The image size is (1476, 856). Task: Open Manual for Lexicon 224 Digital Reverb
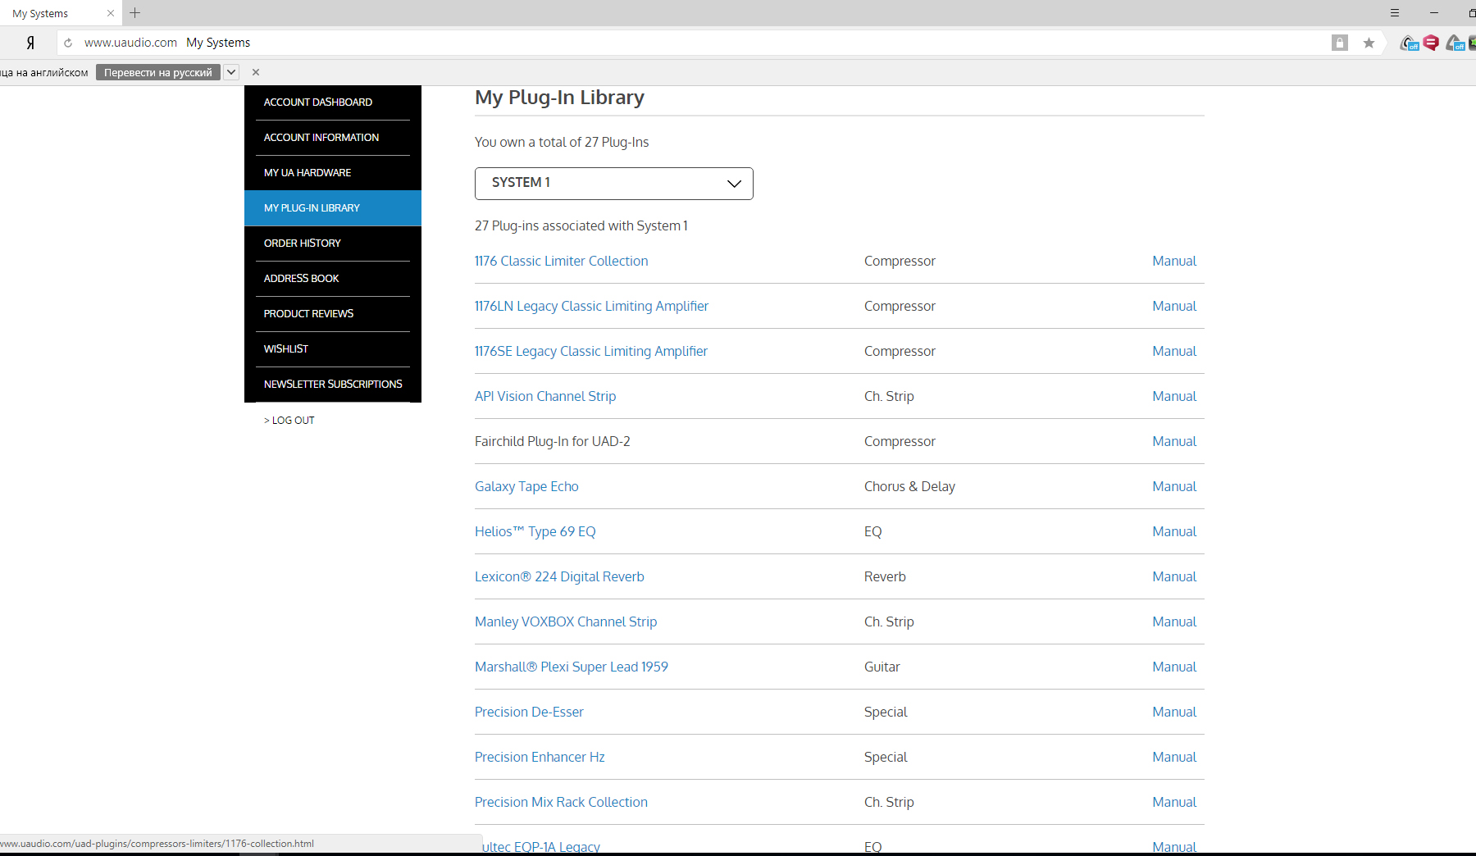pyautogui.click(x=1174, y=576)
